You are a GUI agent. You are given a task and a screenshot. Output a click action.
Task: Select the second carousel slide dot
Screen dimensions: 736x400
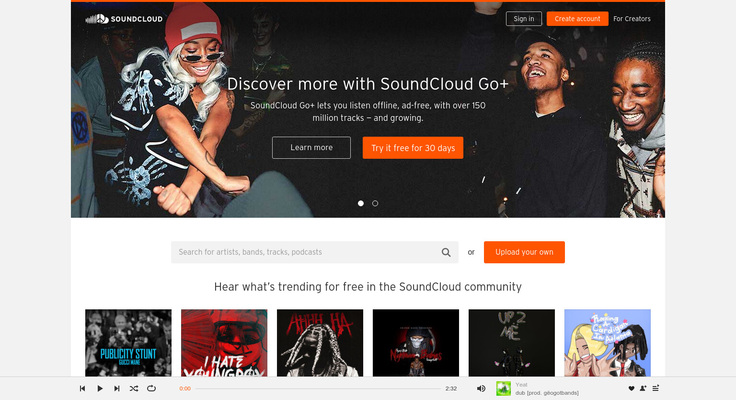tap(375, 203)
